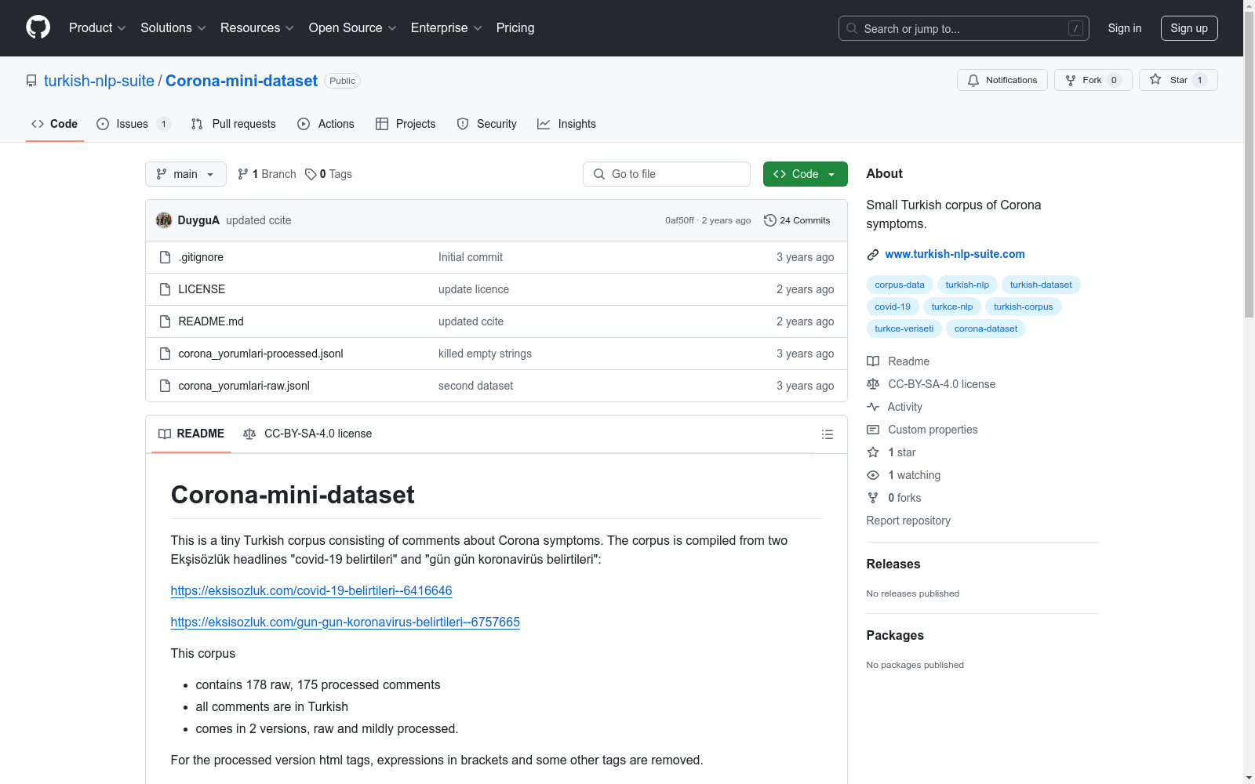Click the turkish-dataset topic tag
The width and height of the screenshot is (1255, 784).
pyautogui.click(x=1041, y=285)
